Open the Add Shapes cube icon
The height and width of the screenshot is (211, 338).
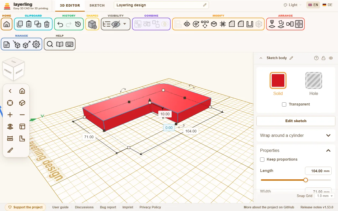[x=92, y=24]
